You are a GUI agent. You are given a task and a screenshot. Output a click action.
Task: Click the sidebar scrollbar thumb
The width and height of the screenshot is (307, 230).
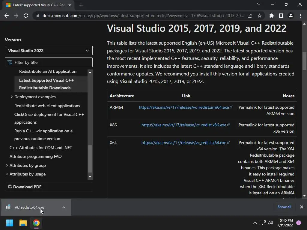tap(90, 159)
